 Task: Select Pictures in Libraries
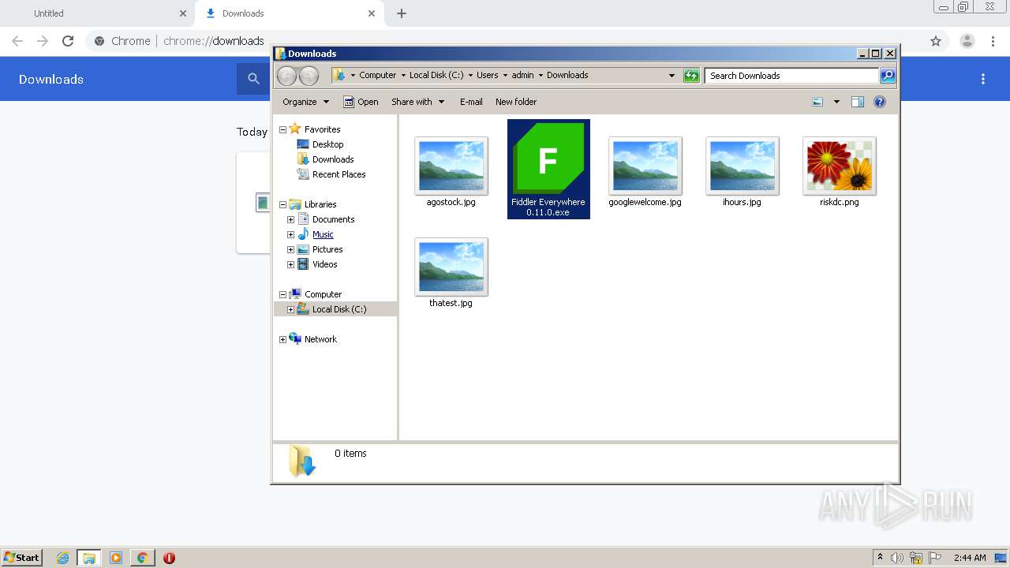tap(327, 249)
